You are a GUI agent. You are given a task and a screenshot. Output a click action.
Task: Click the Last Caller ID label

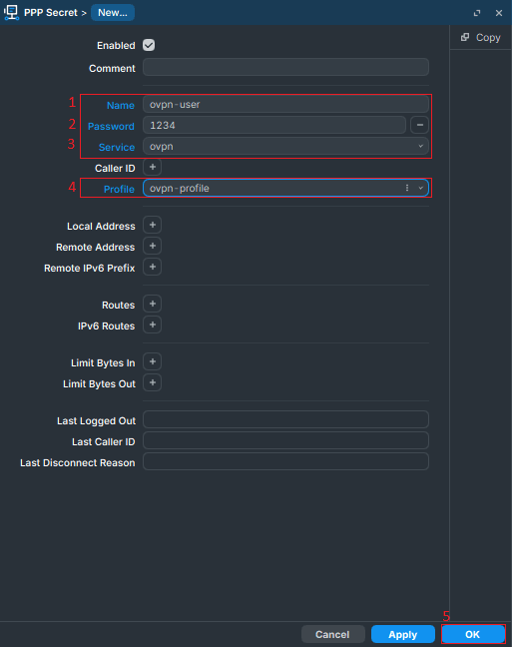coord(103,442)
